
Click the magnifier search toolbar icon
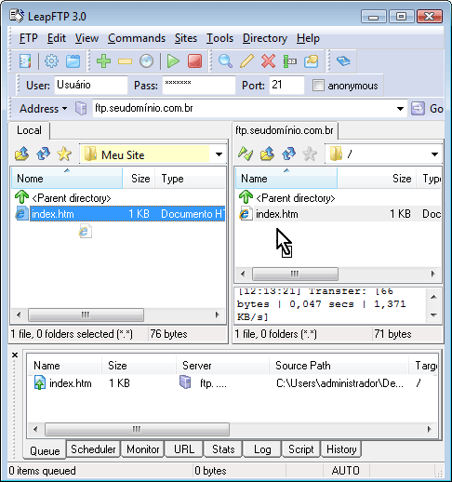(x=225, y=60)
